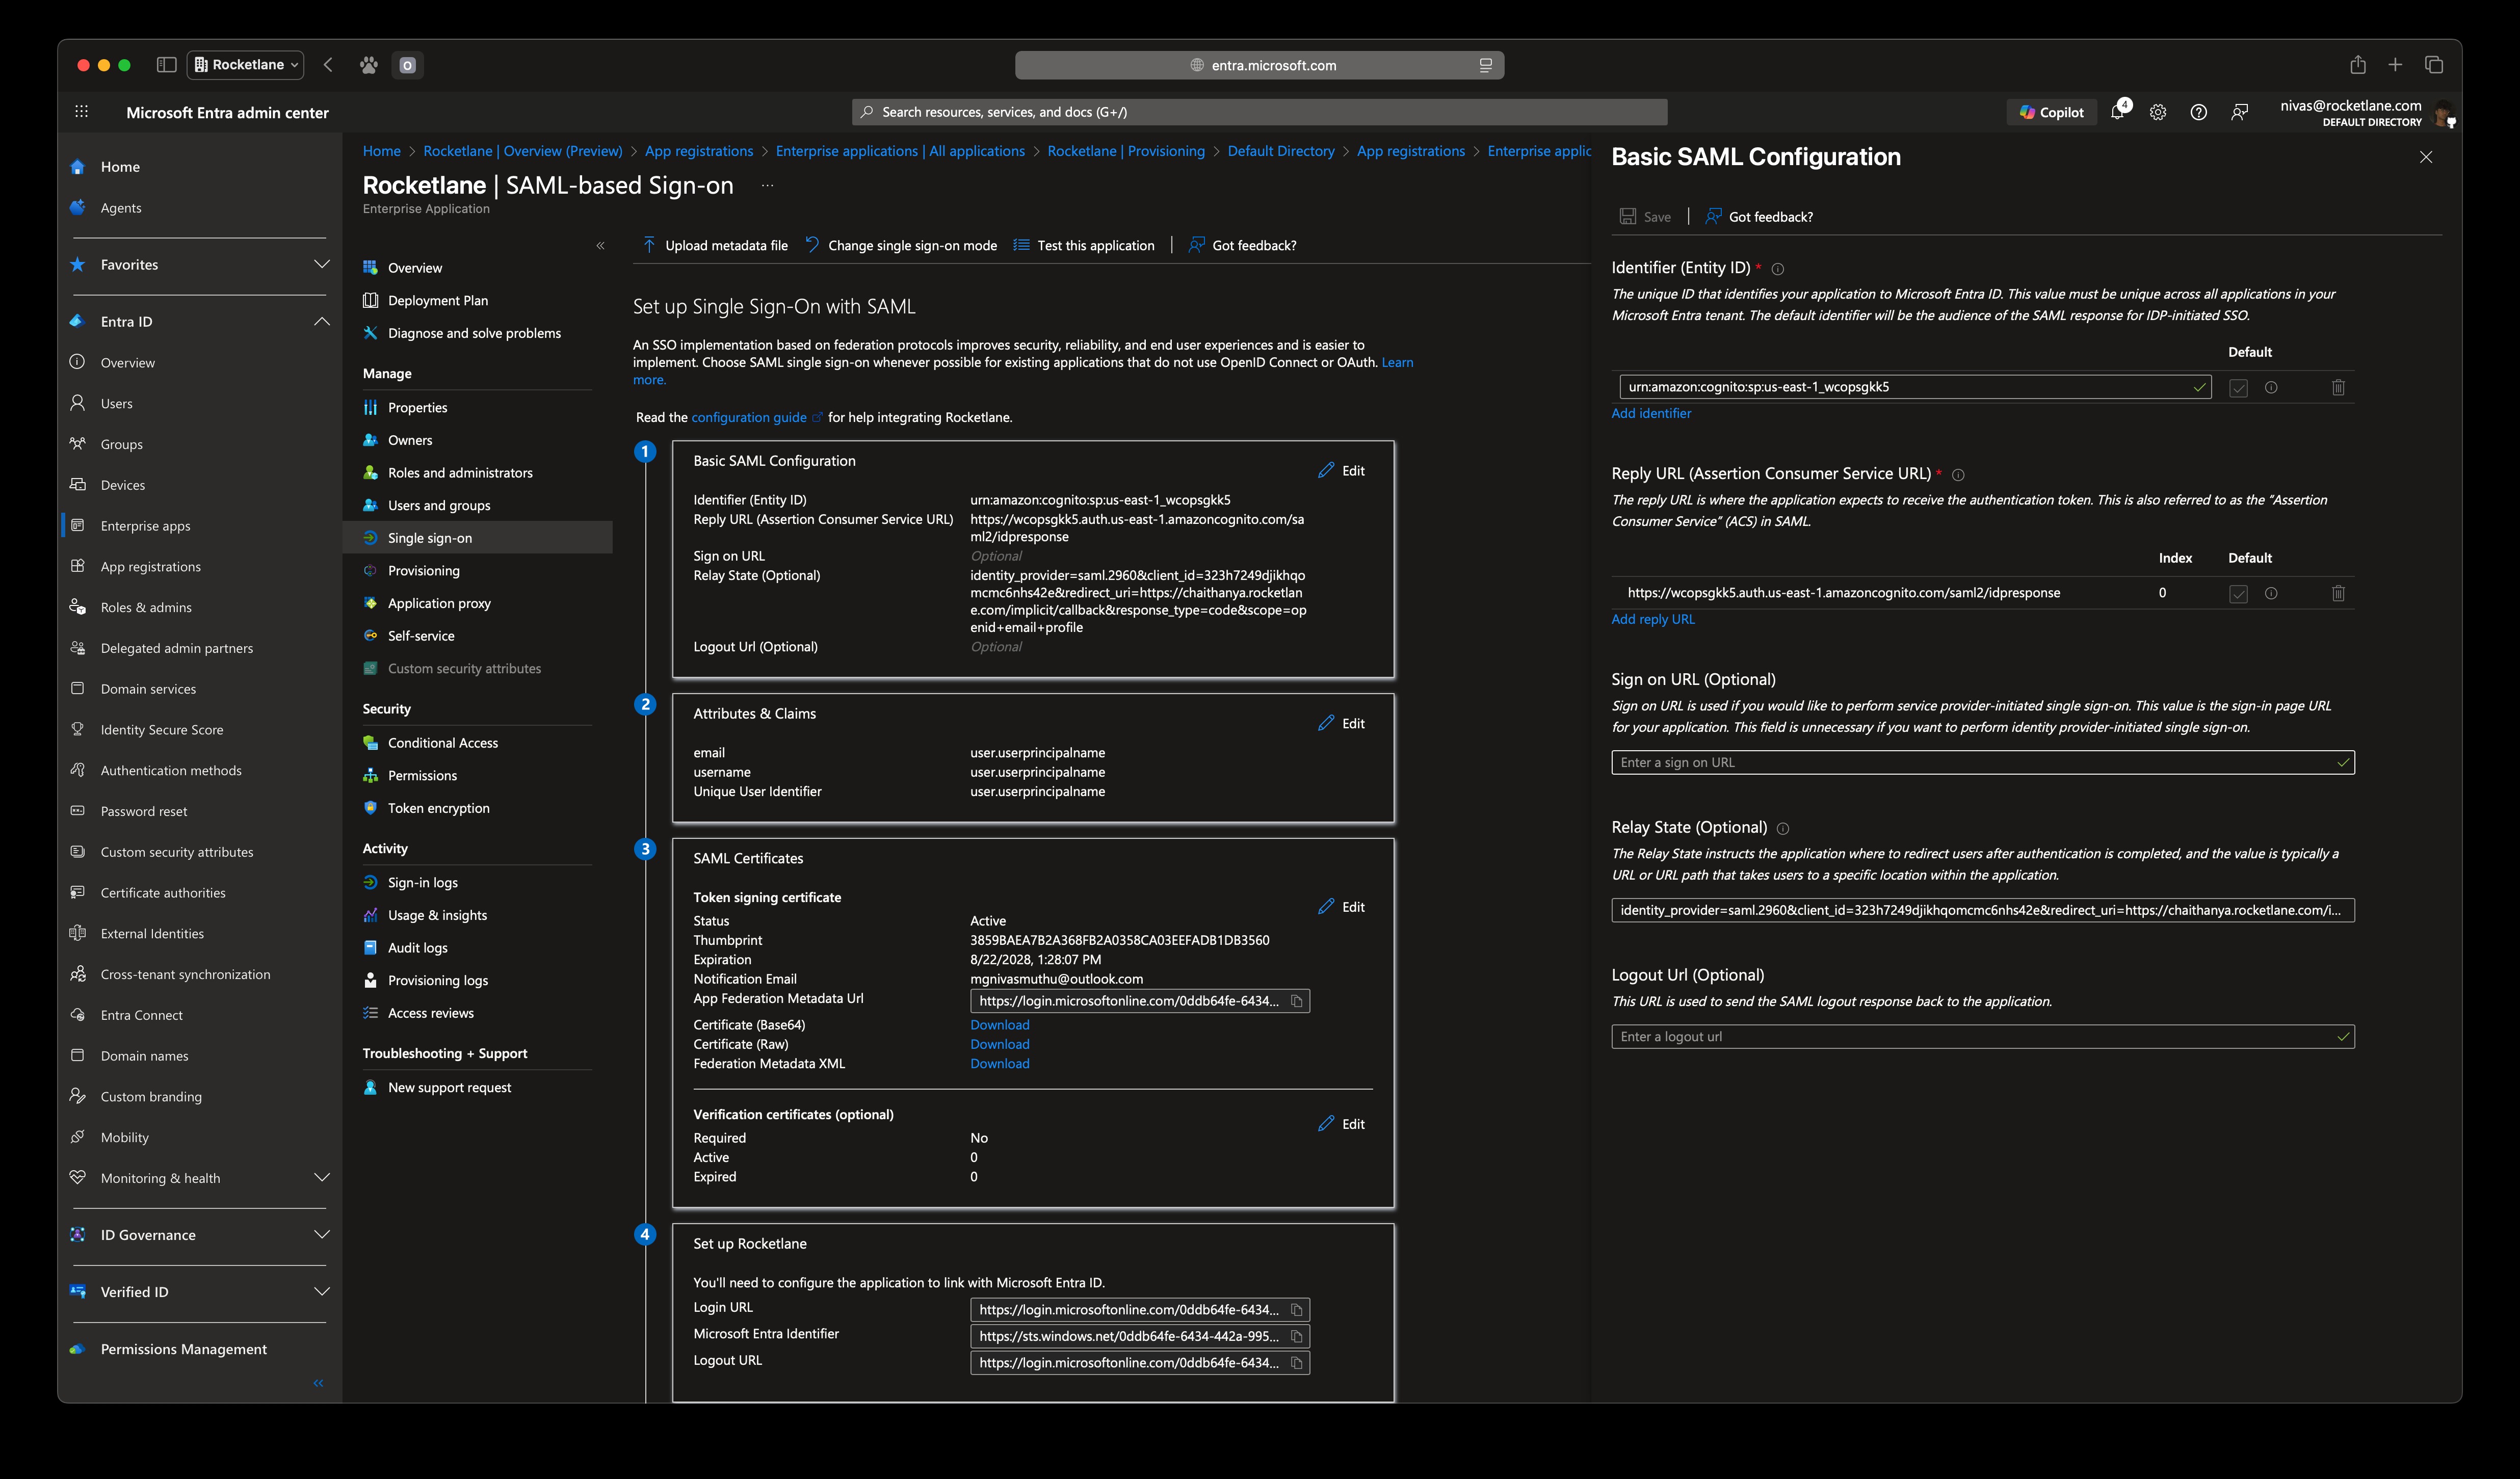Collapse the left Entra navigation sidebar
The image size is (2520, 1479).
coord(318,1383)
